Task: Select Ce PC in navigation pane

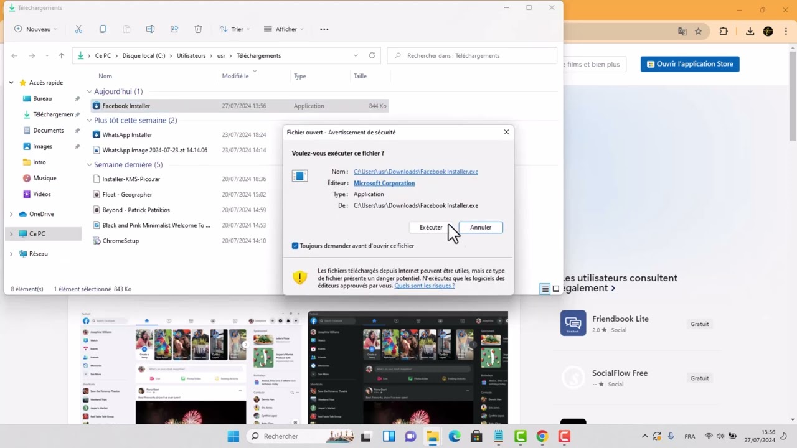Action: (x=37, y=234)
